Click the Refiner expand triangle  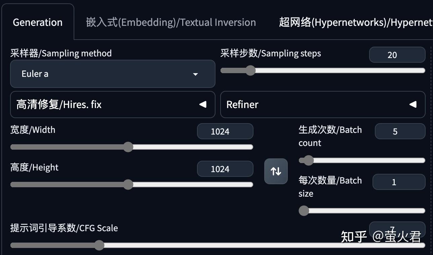[413, 104]
